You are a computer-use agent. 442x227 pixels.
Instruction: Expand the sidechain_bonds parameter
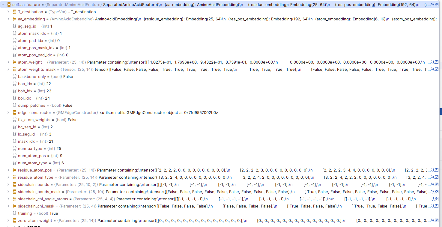point(9,184)
